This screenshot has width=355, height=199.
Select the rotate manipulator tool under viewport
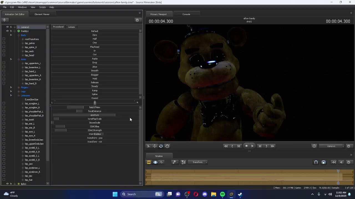pos(161,146)
